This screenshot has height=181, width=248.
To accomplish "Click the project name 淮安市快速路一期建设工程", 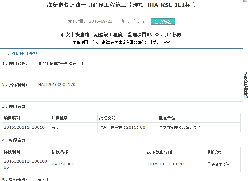I will 61,63.
